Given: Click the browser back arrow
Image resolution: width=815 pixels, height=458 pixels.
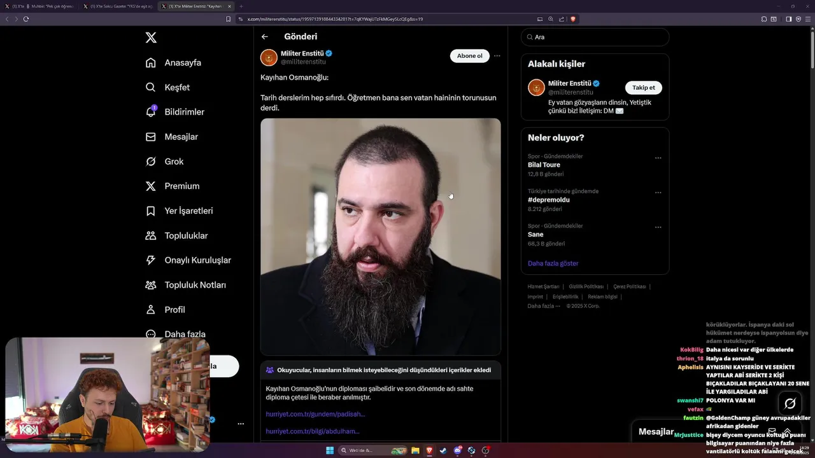Looking at the screenshot, I should 7,19.
